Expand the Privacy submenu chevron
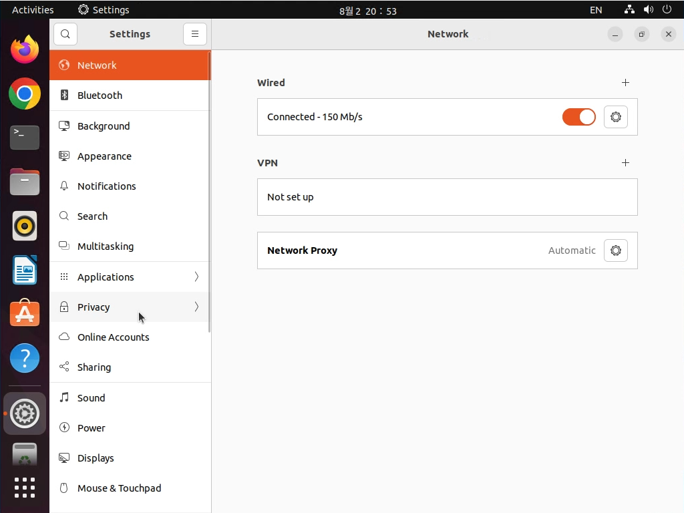The height and width of the screenshot is (513, 684). (196, 307)
